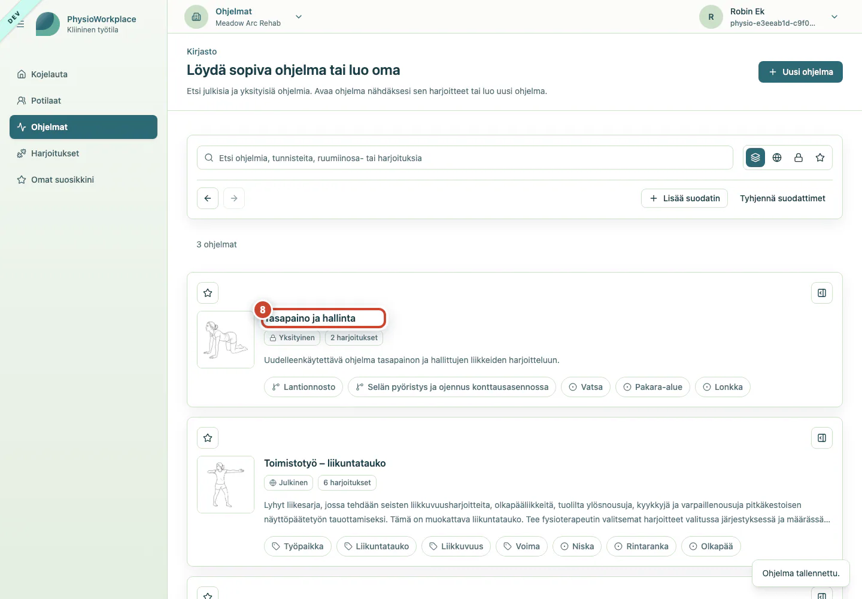Favorite the Toimistotyö – liikuntatauko star
The width and height of the screenshot is (862, 599).
pyautogui.click(x=208, y=438)
